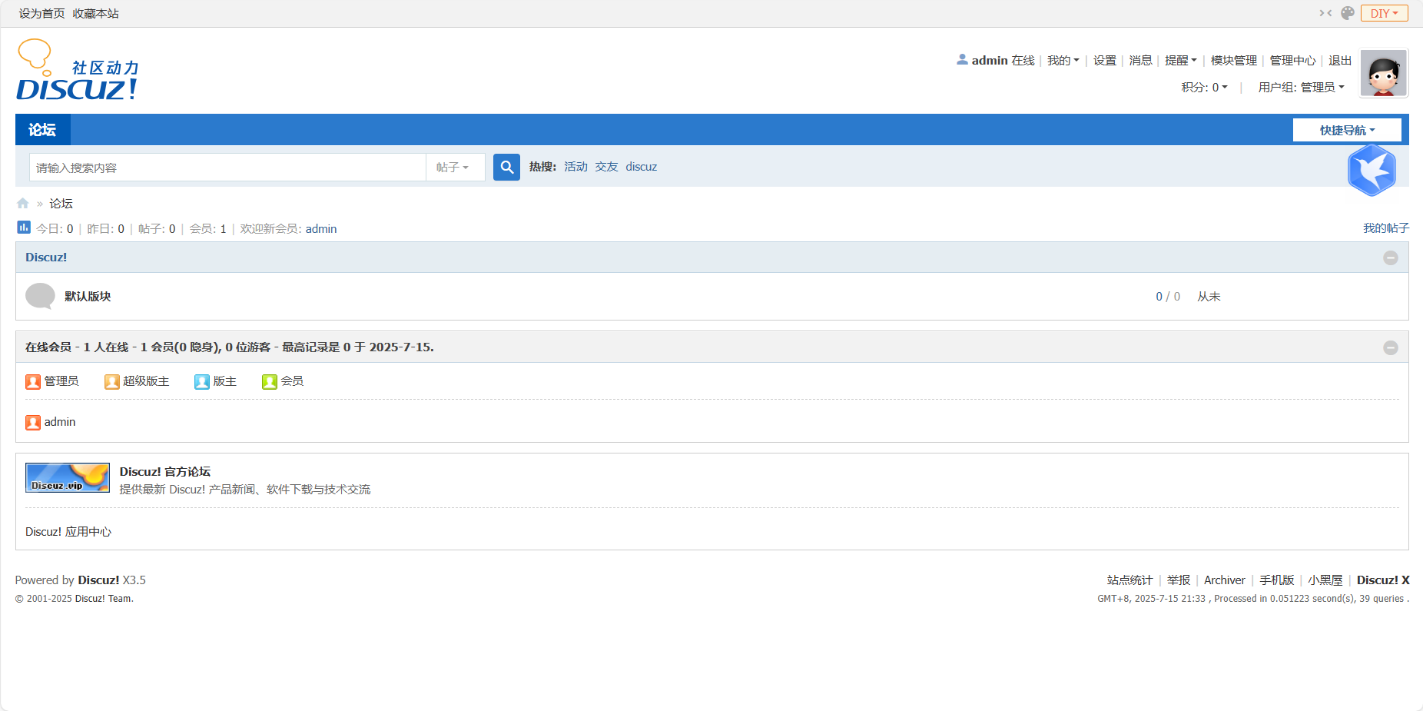
Task: Expand the 用户组: 管理员 dropdown
Action: (x=1301, y=88)
